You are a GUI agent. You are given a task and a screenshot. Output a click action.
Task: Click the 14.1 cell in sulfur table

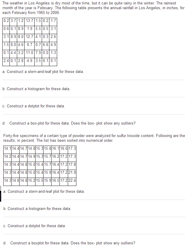7,149
